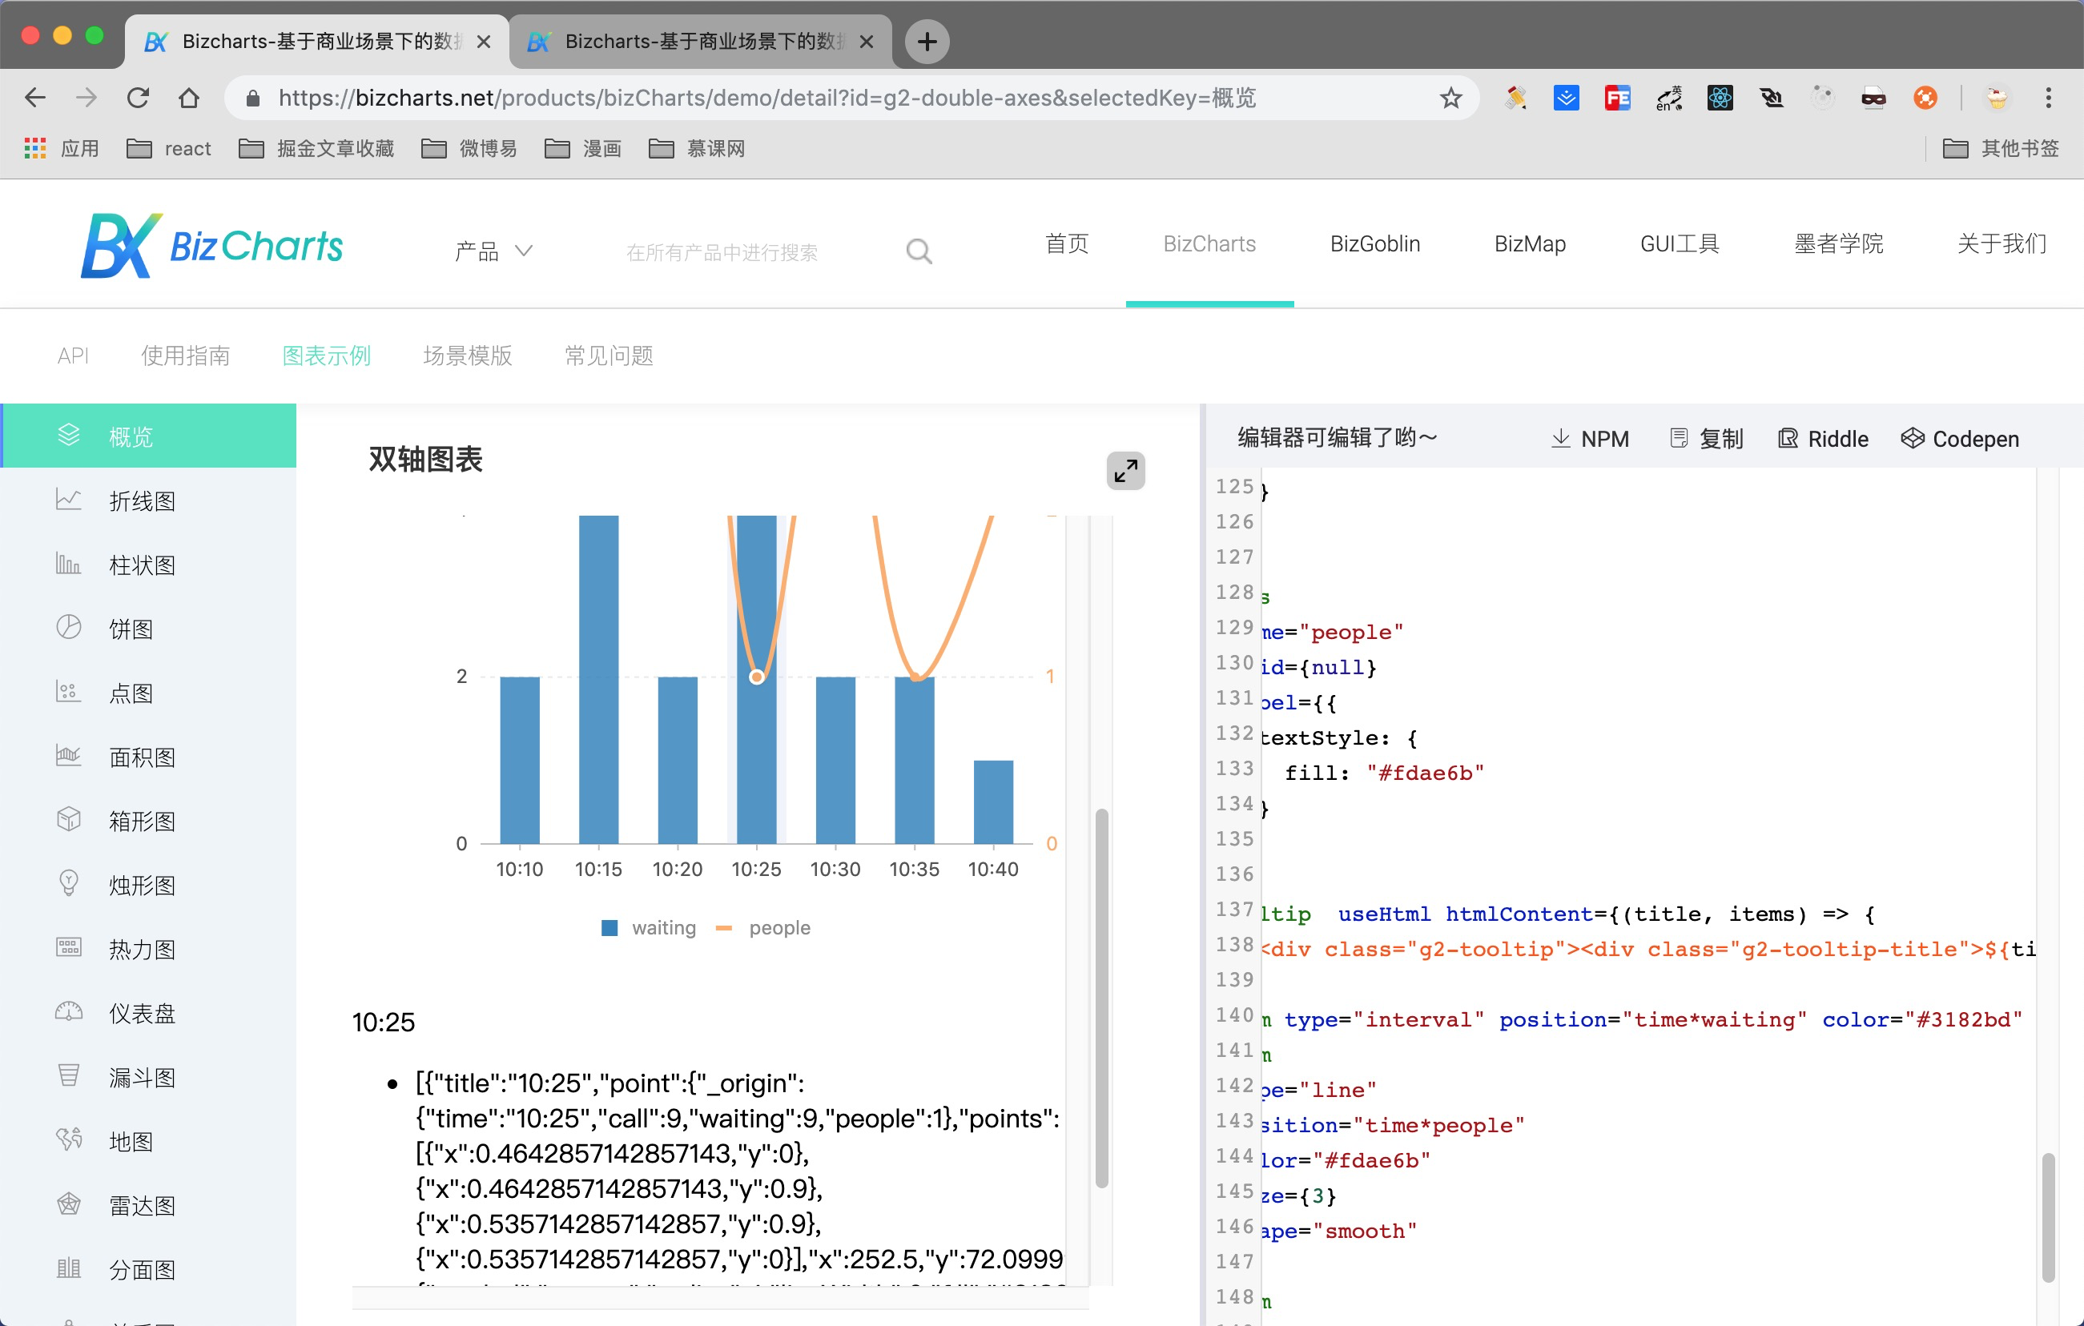Viewport: 2084px width, 1326px height.
Task: Open code in Riddle
Action: point(1824,439)
